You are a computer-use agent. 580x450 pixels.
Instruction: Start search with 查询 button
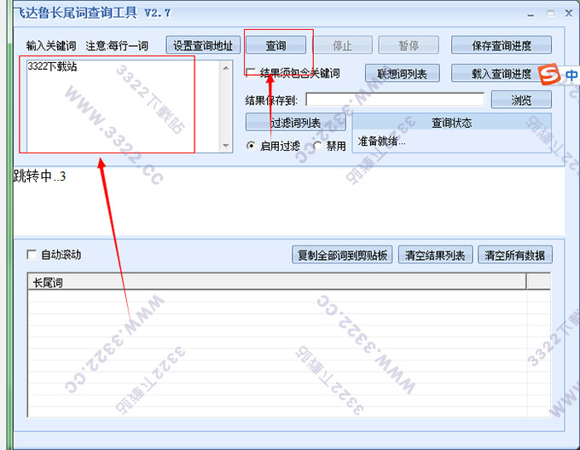(276, 45)
